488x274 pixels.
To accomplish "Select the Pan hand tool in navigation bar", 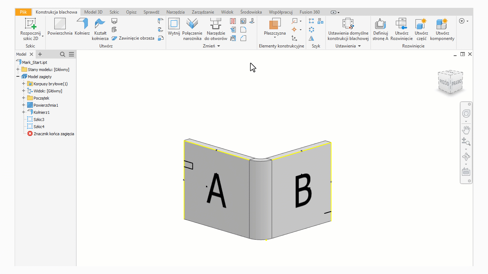I will click(x=466, y=130).
